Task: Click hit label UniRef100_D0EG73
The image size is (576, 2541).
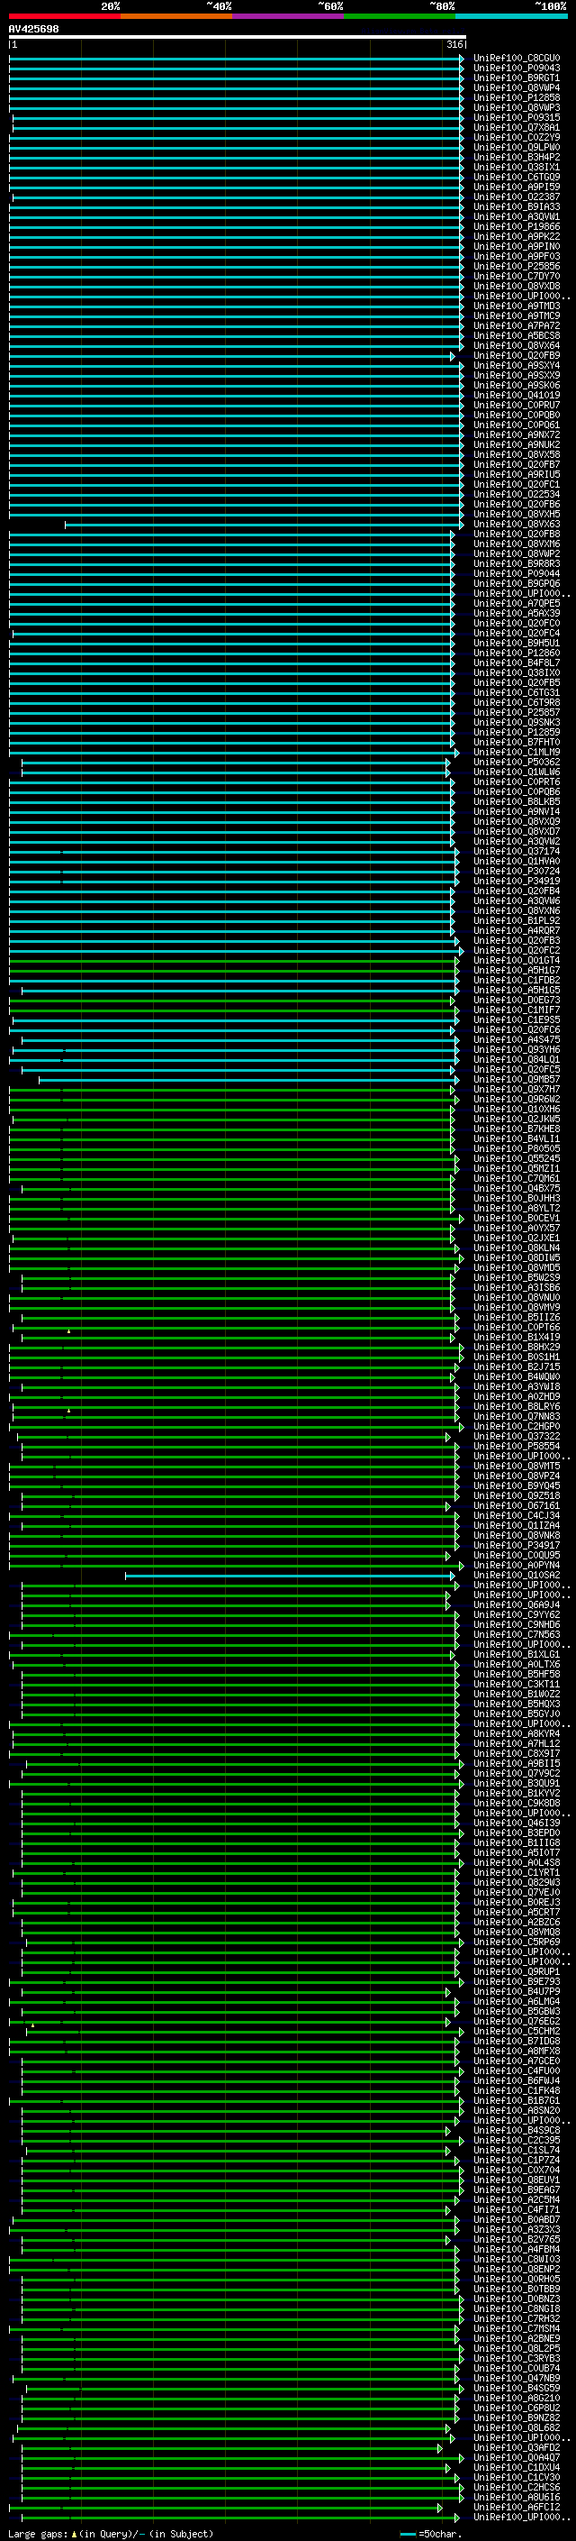Action: coord(516,1000)
